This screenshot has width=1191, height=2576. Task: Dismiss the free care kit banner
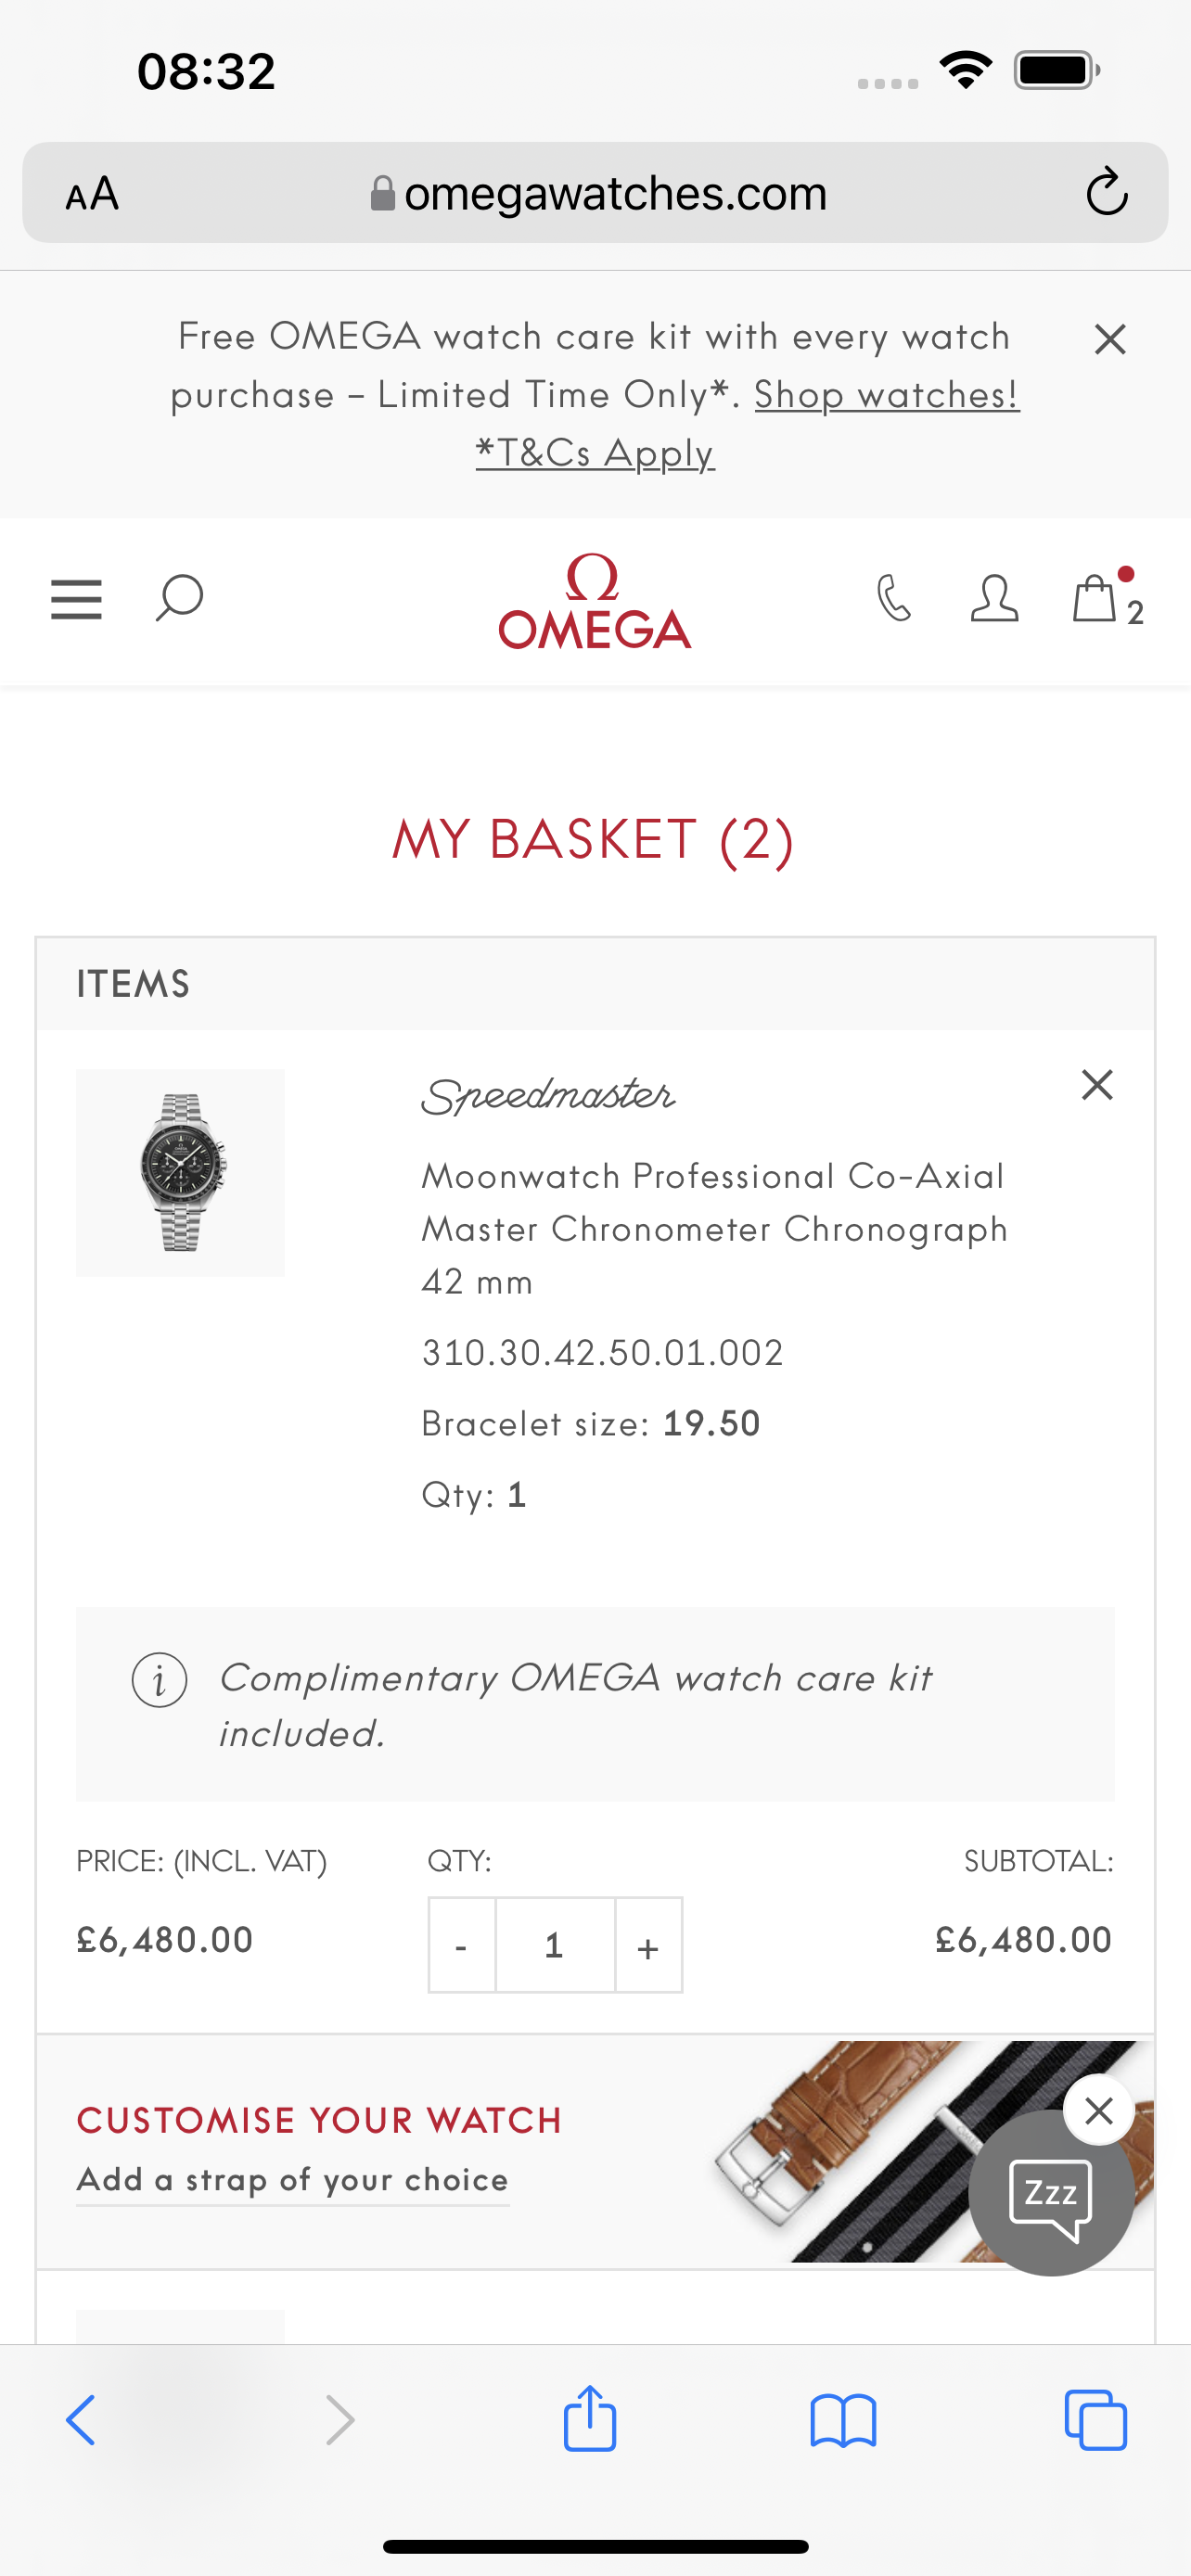1110,339
